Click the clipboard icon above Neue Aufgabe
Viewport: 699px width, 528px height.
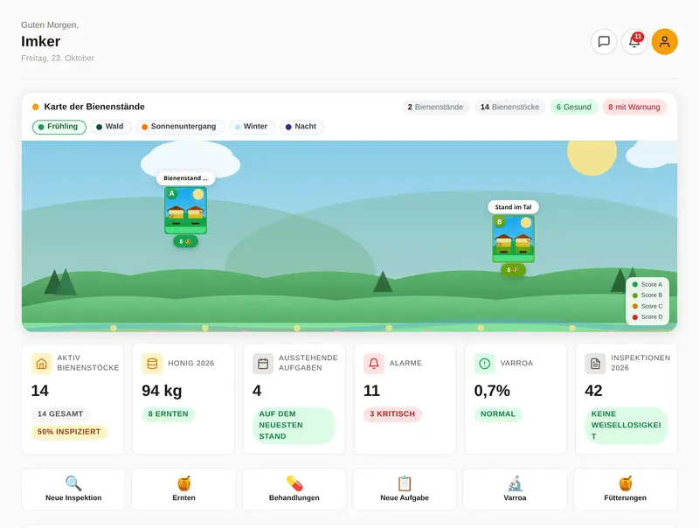[x=405, y=483]
